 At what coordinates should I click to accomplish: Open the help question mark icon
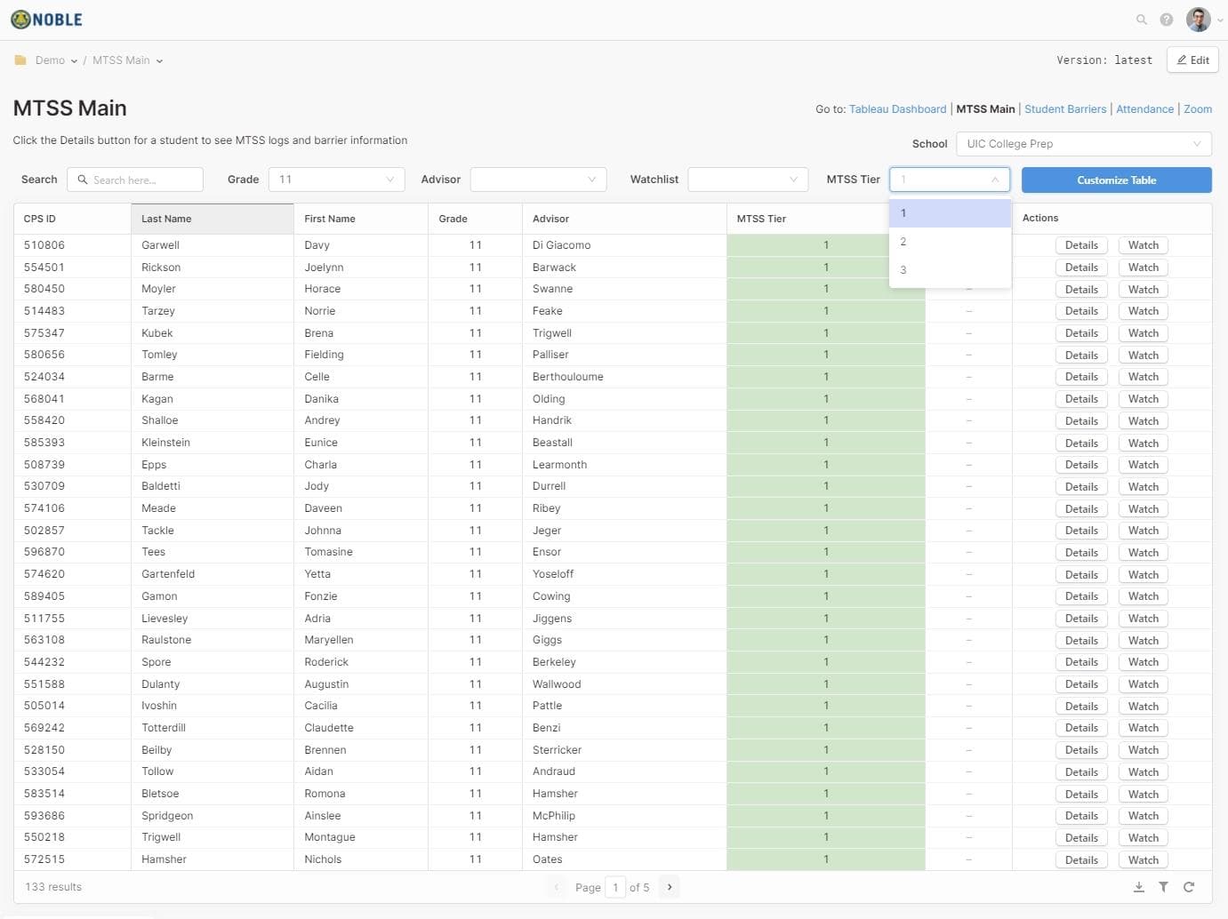tap(1166, 20)
